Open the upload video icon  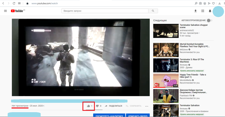pos(195,11)
